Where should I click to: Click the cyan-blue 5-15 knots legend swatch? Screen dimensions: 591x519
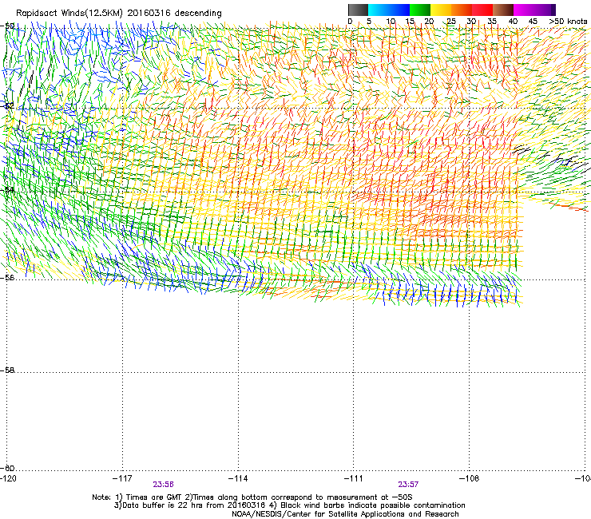[x=389, y=10]
